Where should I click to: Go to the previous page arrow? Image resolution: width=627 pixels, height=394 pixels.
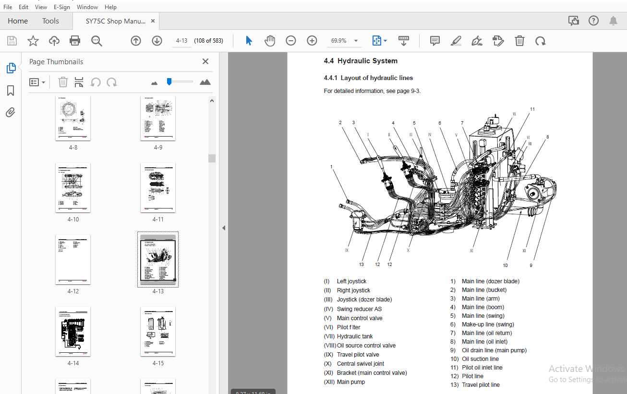(x=136, y=41)
